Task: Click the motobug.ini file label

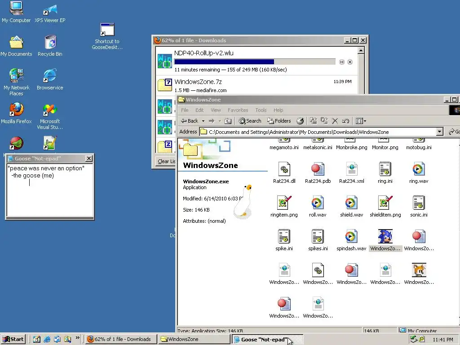Action: 419,147
